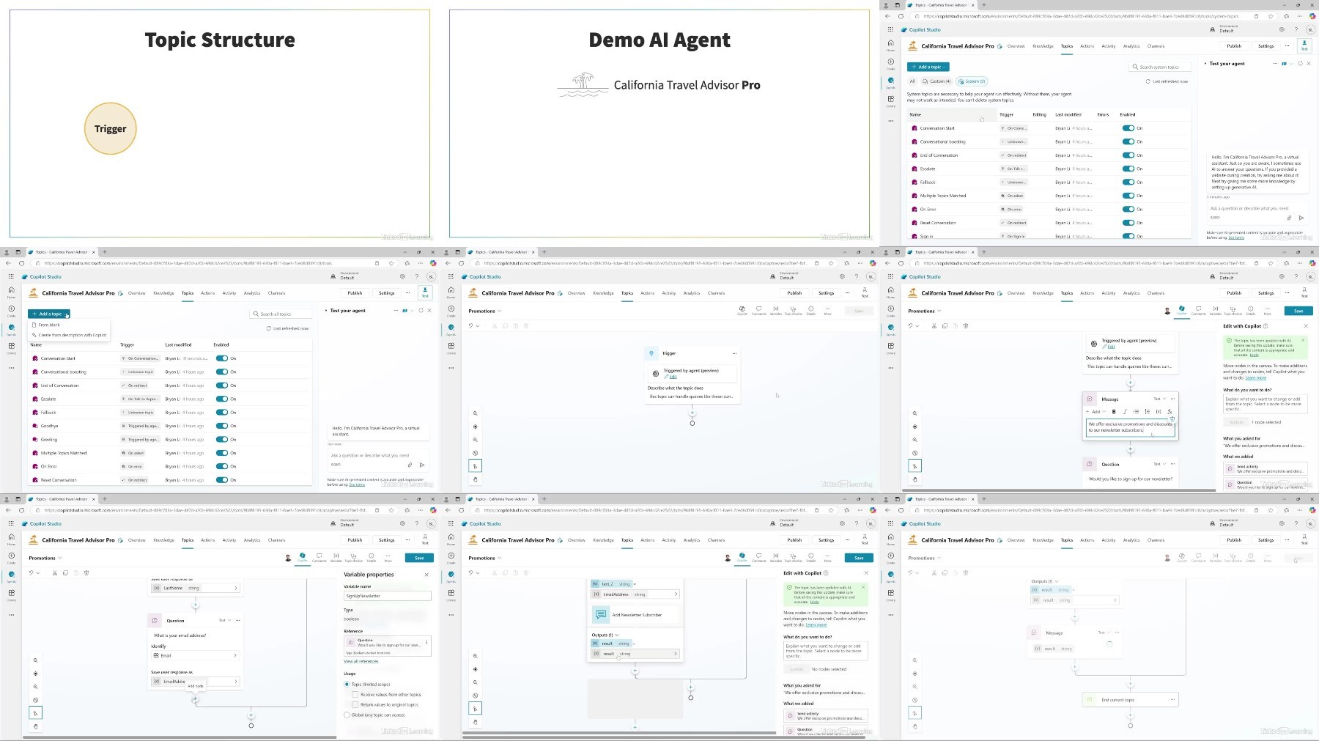Viewport: 1319px width, 741px height.
Task: Insert a bulleted list in the Message node
Action: (x=1136, y=411)
